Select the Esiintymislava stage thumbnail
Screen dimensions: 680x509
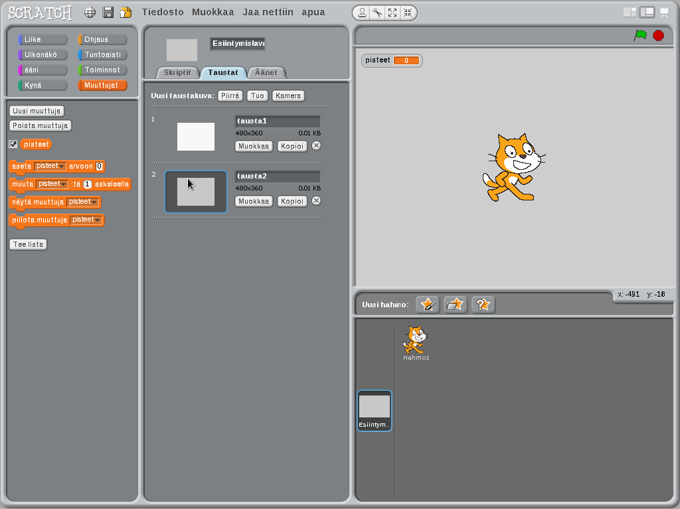(375, 411)
